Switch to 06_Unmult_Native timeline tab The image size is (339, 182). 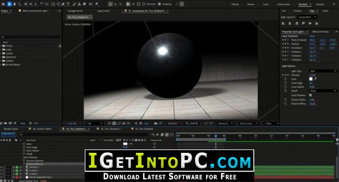tap(42, 129)
